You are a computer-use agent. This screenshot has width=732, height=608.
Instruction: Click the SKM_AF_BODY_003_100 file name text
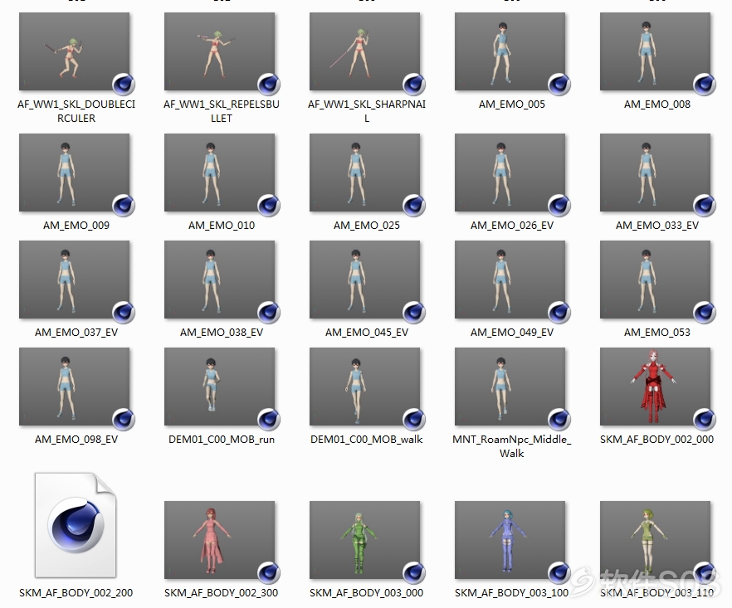click(511, 592)
